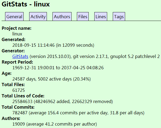The height and width of the screenshot is (128, 161).
Task: Click the project name value 'linux'
Action: (17, 34)
